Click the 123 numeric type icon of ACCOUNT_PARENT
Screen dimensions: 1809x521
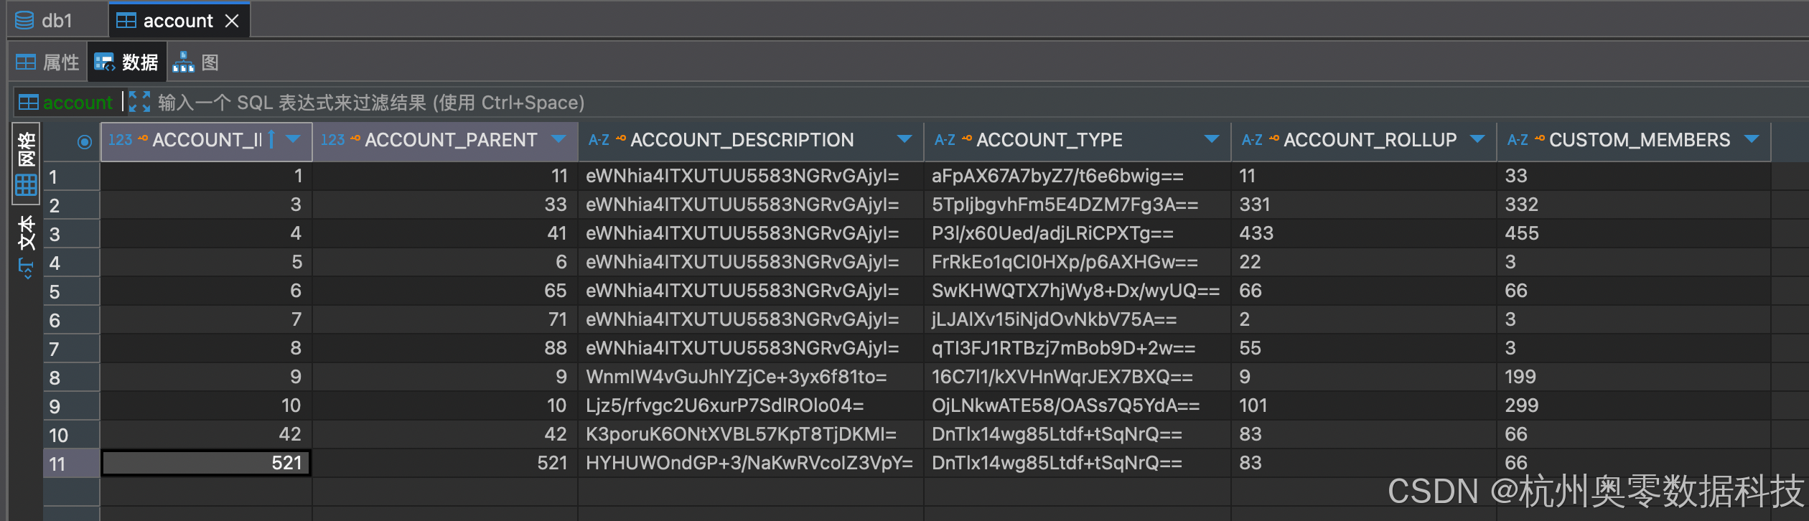pyautogui.click(x=332, y=140)
